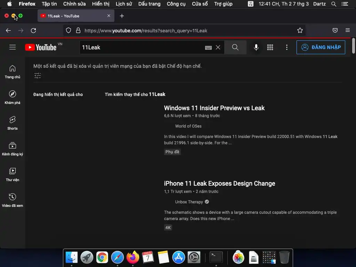The height and width of the screenshot is (267, 356).
Task: Open the Firefox menu bar item
Action: pos(27,4)
